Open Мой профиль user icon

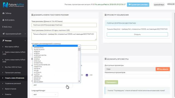3,20
